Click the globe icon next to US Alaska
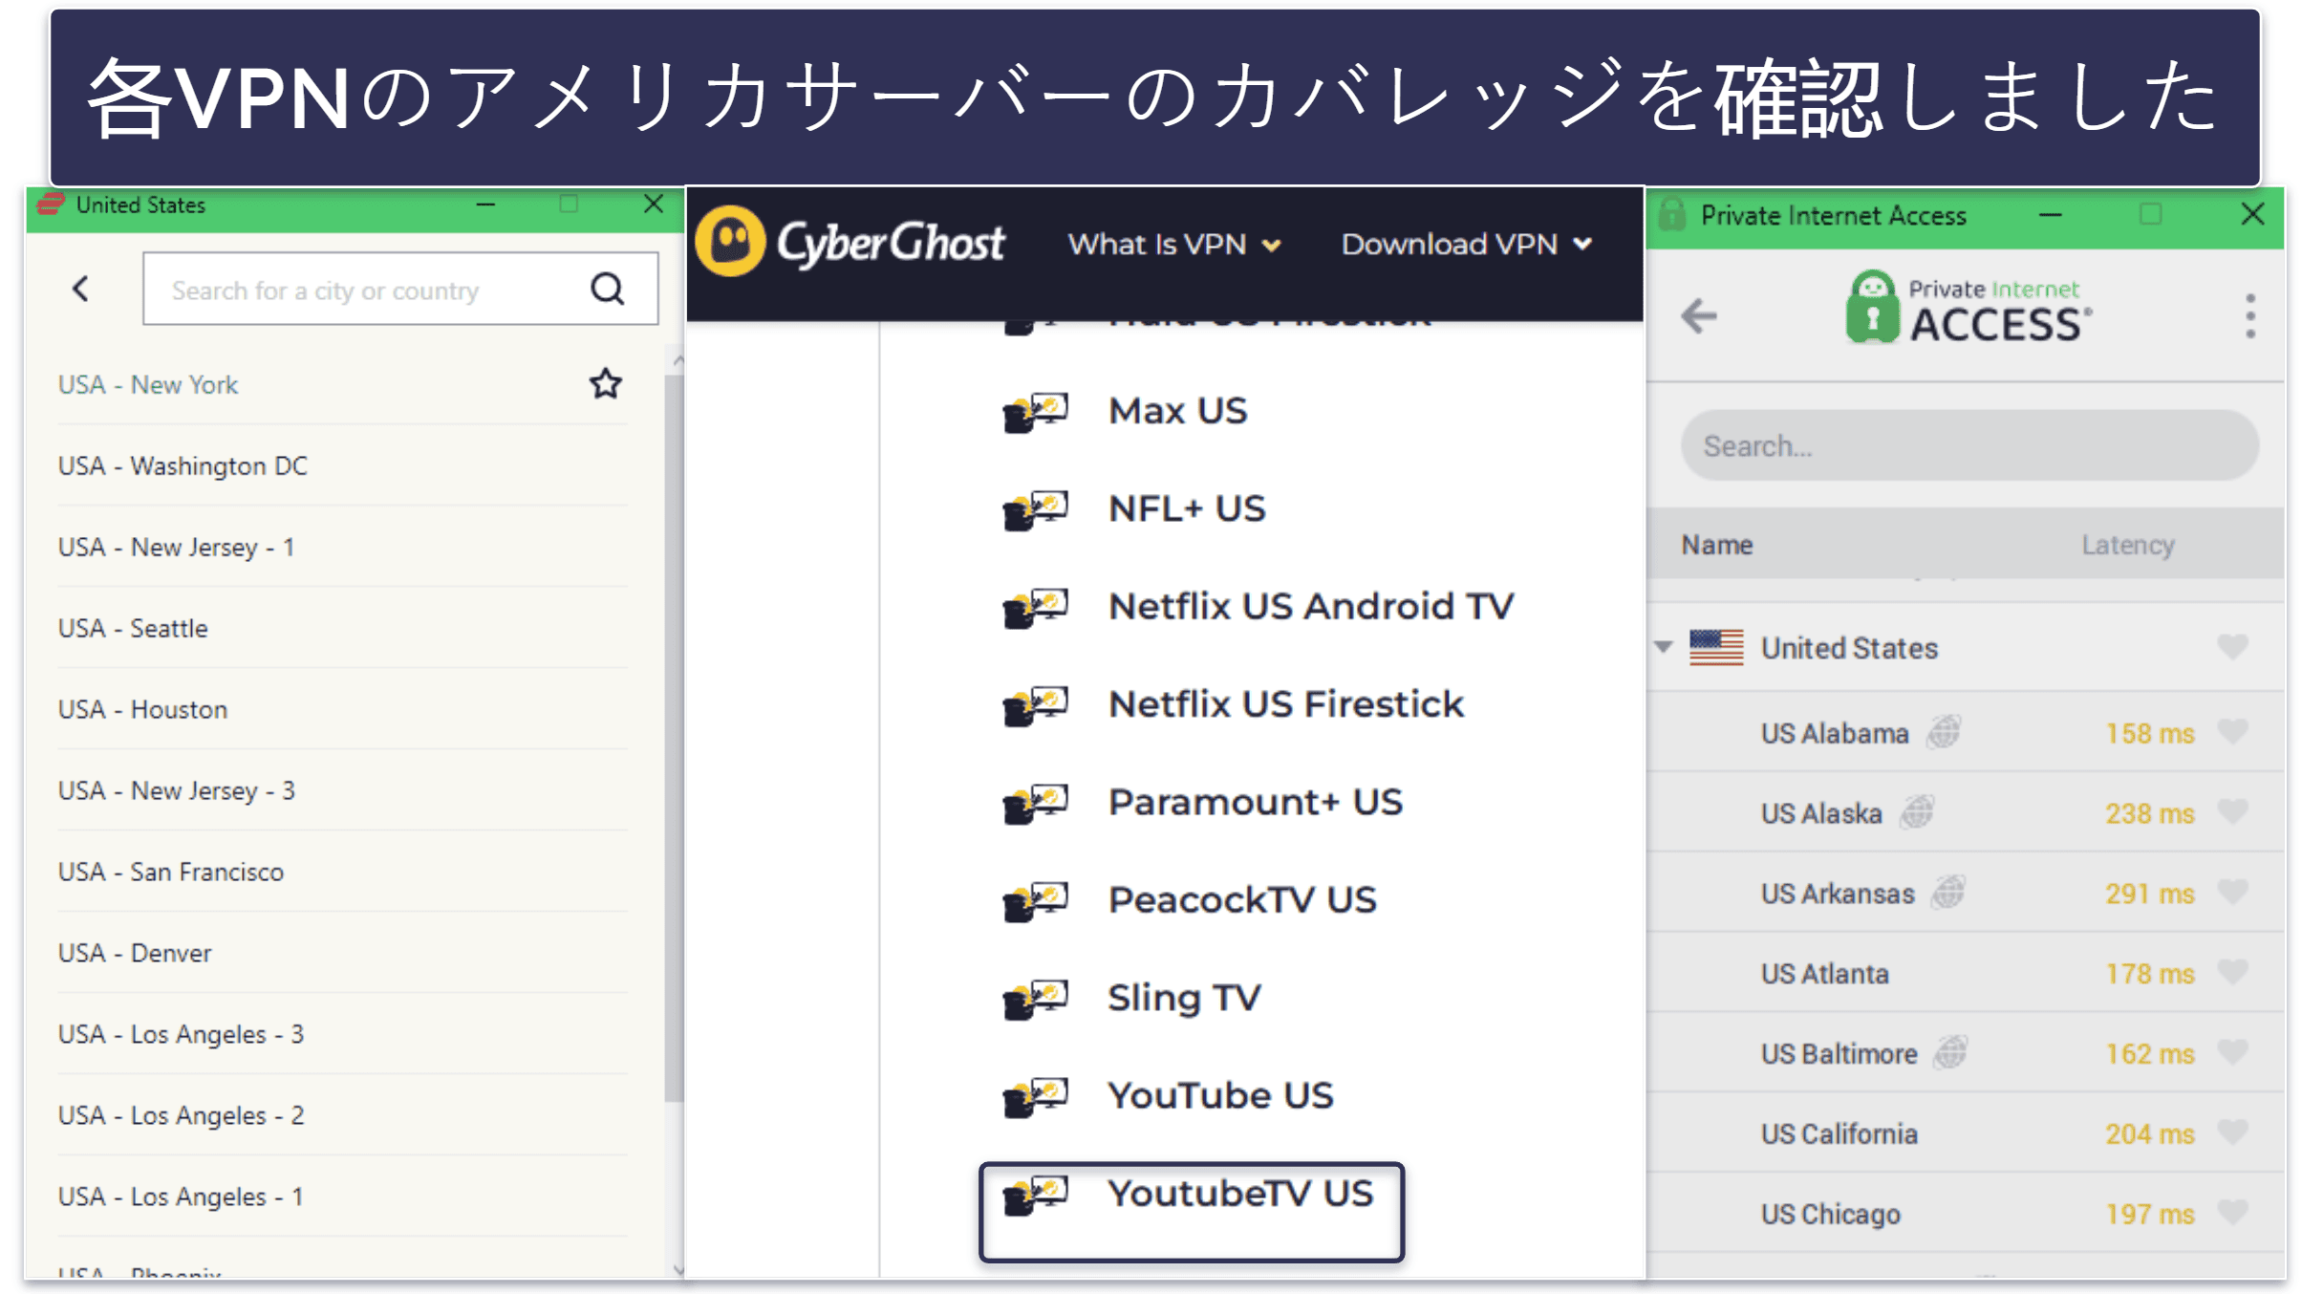Screen dimensions: 2302x1294 [1917, 812]
